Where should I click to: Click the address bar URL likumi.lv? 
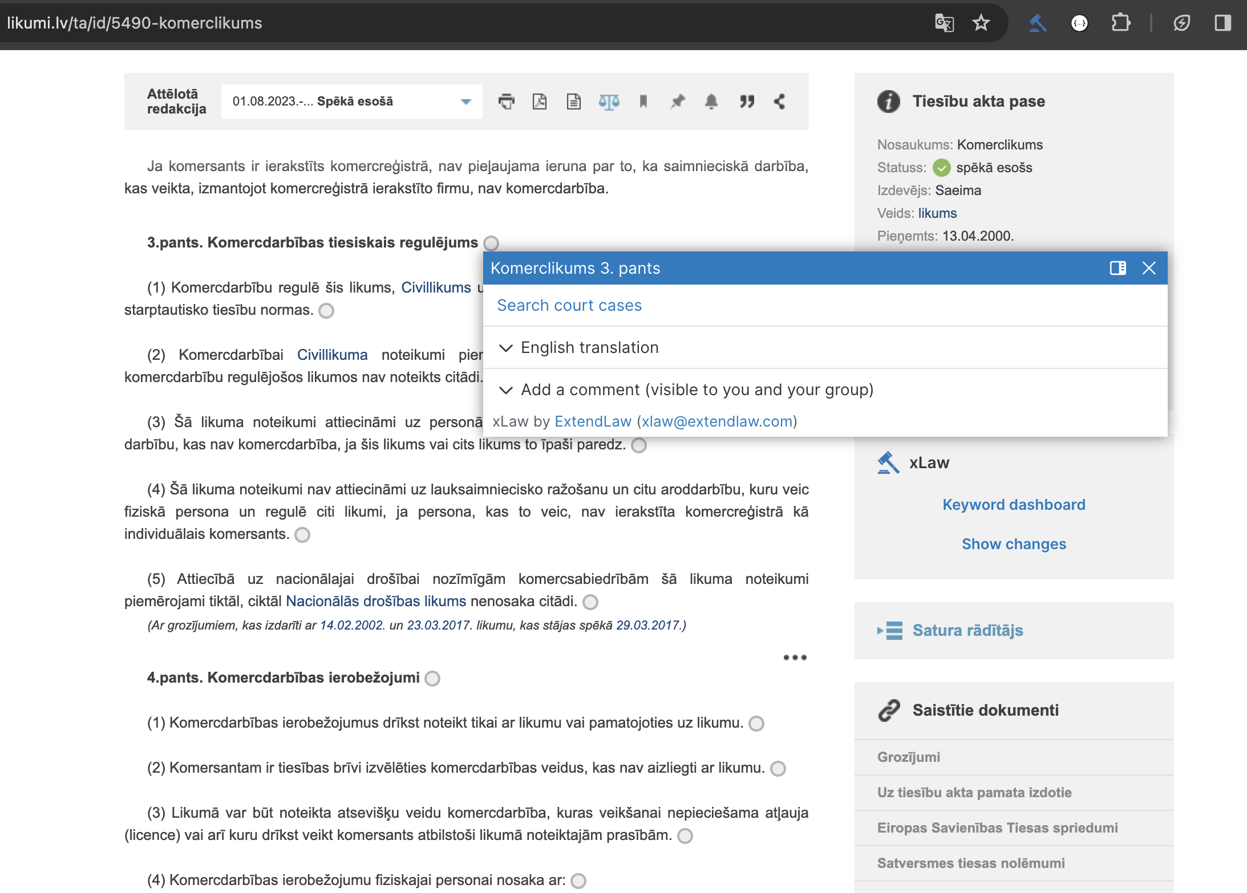(x=134, y=23)
